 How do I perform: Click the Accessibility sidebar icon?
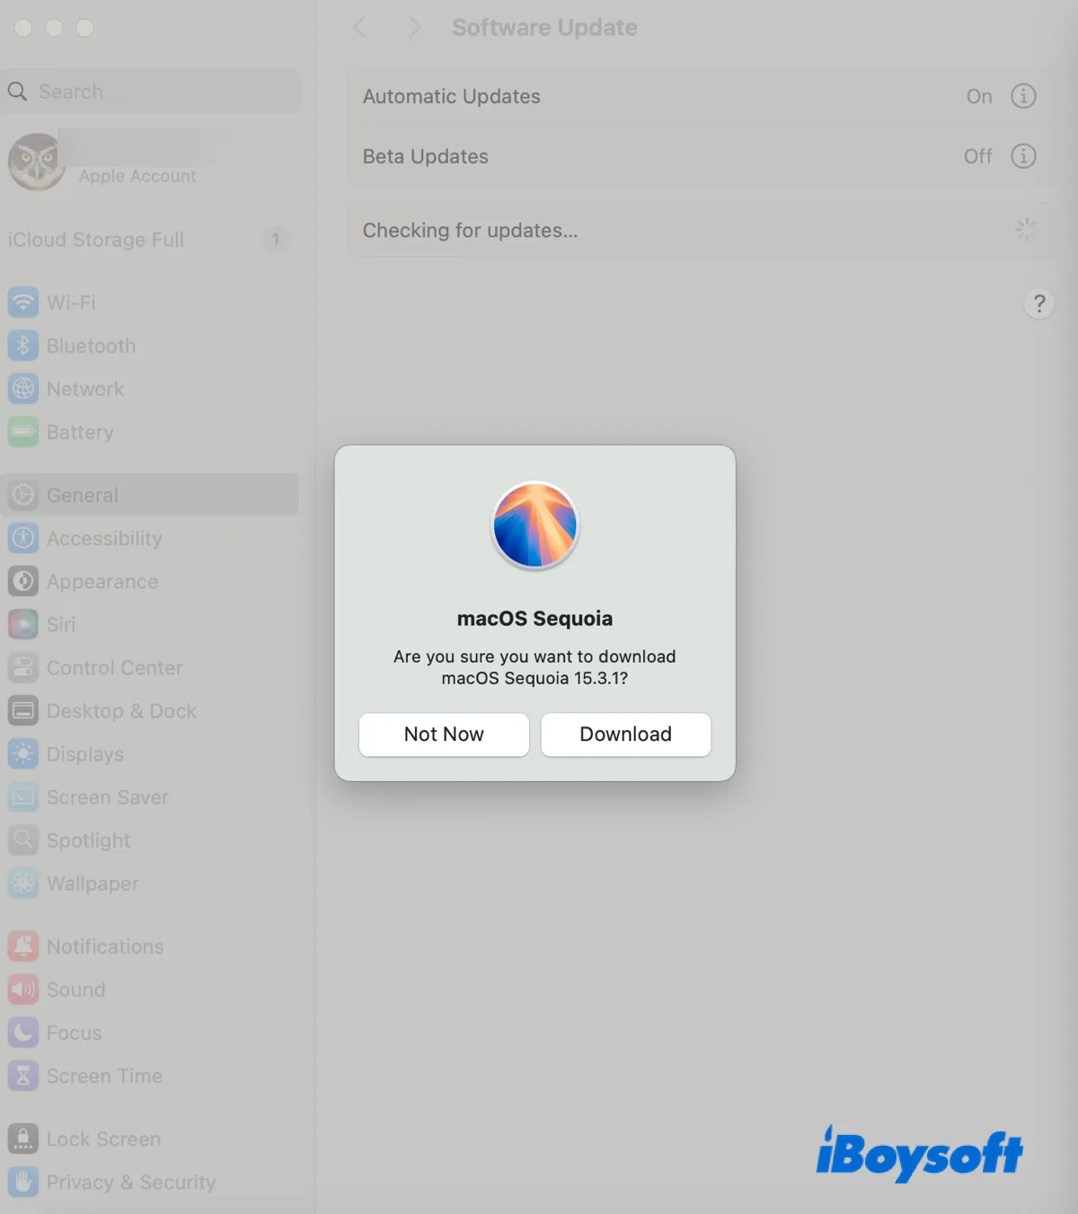coord(23,538)
